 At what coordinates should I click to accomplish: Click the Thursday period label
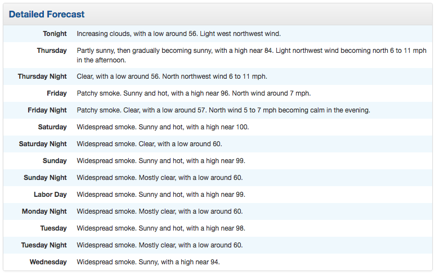coord(52,51)
